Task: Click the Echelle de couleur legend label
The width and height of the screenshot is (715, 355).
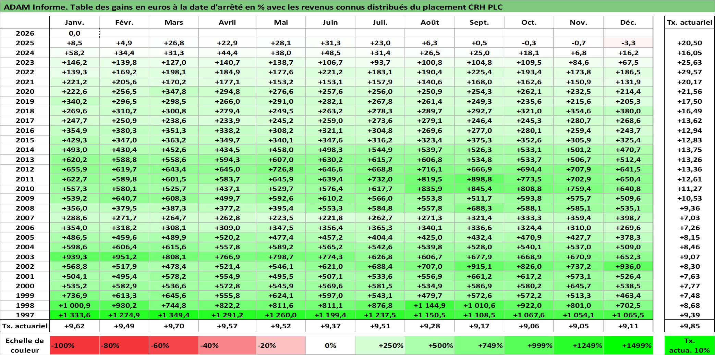Action: click(x=25, y=345)
